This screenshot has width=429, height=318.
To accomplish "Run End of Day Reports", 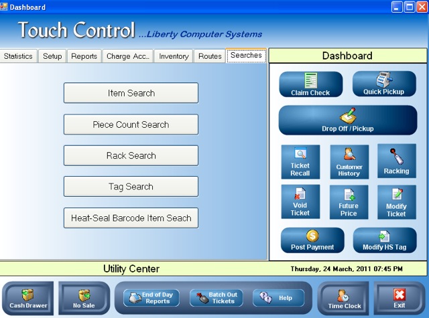I will [151, 298].
